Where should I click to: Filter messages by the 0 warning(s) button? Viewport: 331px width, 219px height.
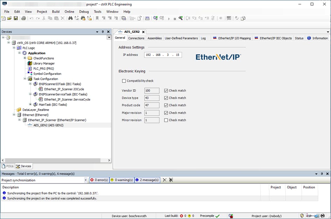pos(122,180)
